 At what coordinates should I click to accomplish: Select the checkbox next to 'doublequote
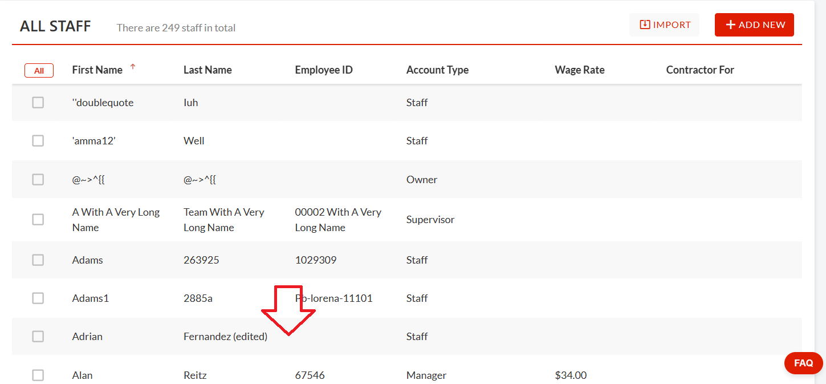click(x=38, y=102)
